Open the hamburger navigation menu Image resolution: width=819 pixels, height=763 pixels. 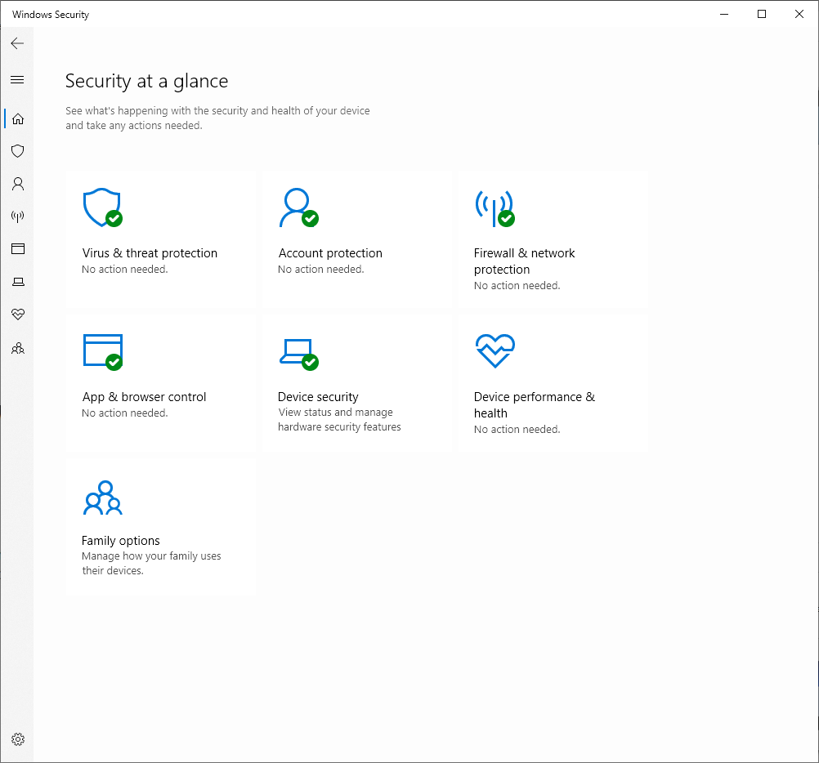17,79
